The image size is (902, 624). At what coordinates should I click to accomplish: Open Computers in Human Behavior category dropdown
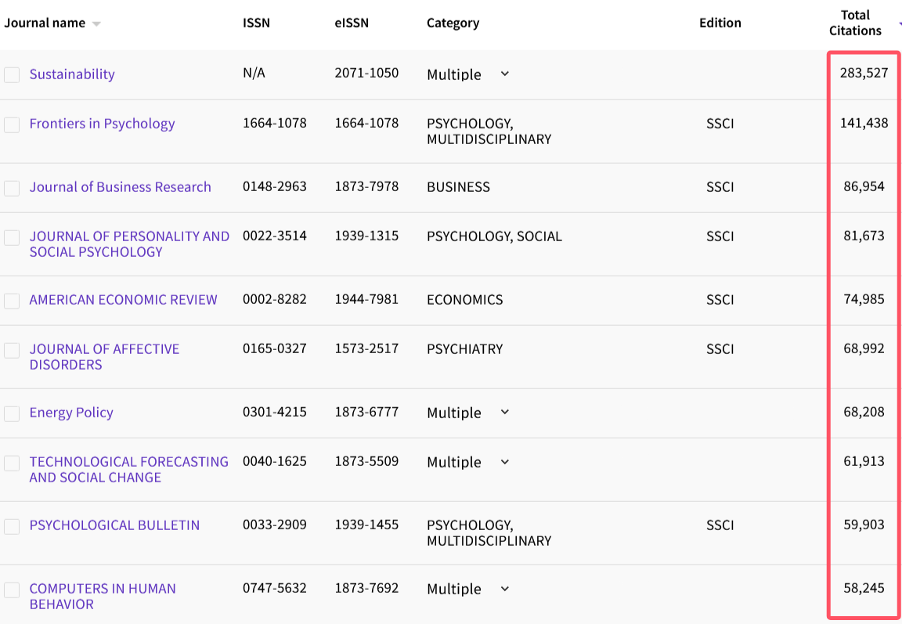504,589
